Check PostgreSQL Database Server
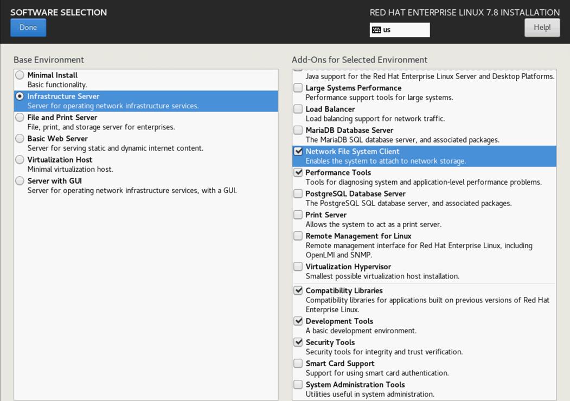This screenshot has width=570, height=401. tap(298, 193)
